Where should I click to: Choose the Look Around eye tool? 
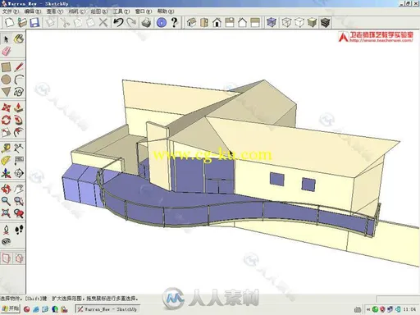[x=6, y=242]
